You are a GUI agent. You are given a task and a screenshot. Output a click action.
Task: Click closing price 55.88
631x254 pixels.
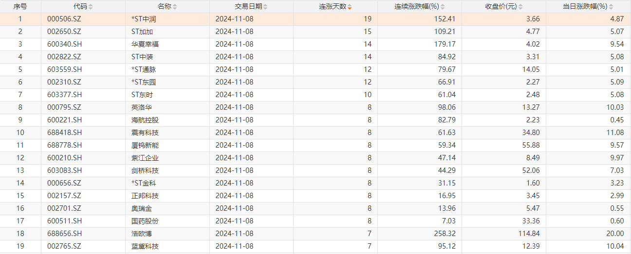coord(532,145)
